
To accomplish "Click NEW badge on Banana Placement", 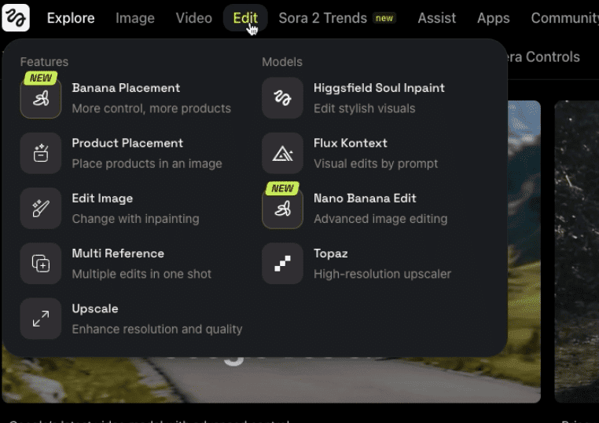I will tap(41, 78).
